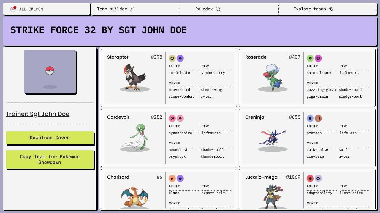Open the Explore teams tab
Image resolution: width=380 pixels, height=213 pixels.
313,9
